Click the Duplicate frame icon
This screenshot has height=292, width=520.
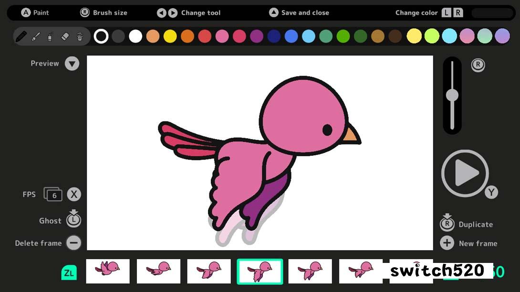(x=447, y=223)
